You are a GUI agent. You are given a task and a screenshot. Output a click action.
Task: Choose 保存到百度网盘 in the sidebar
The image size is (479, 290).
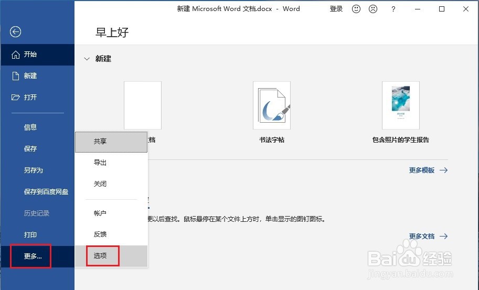(x=37, y=192)
